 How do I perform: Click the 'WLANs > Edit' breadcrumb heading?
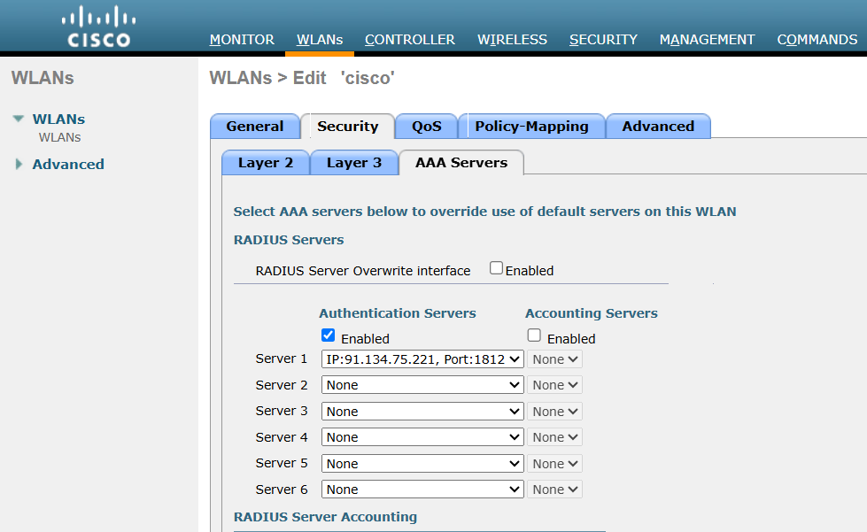coord(267,78)
